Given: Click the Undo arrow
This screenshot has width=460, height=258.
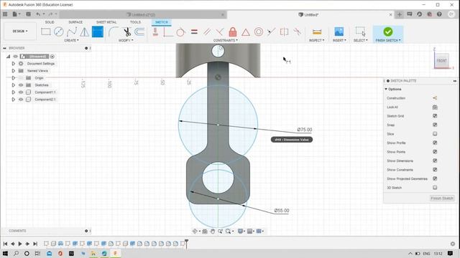Looking at the screenshot, I should tap(38, 14).
